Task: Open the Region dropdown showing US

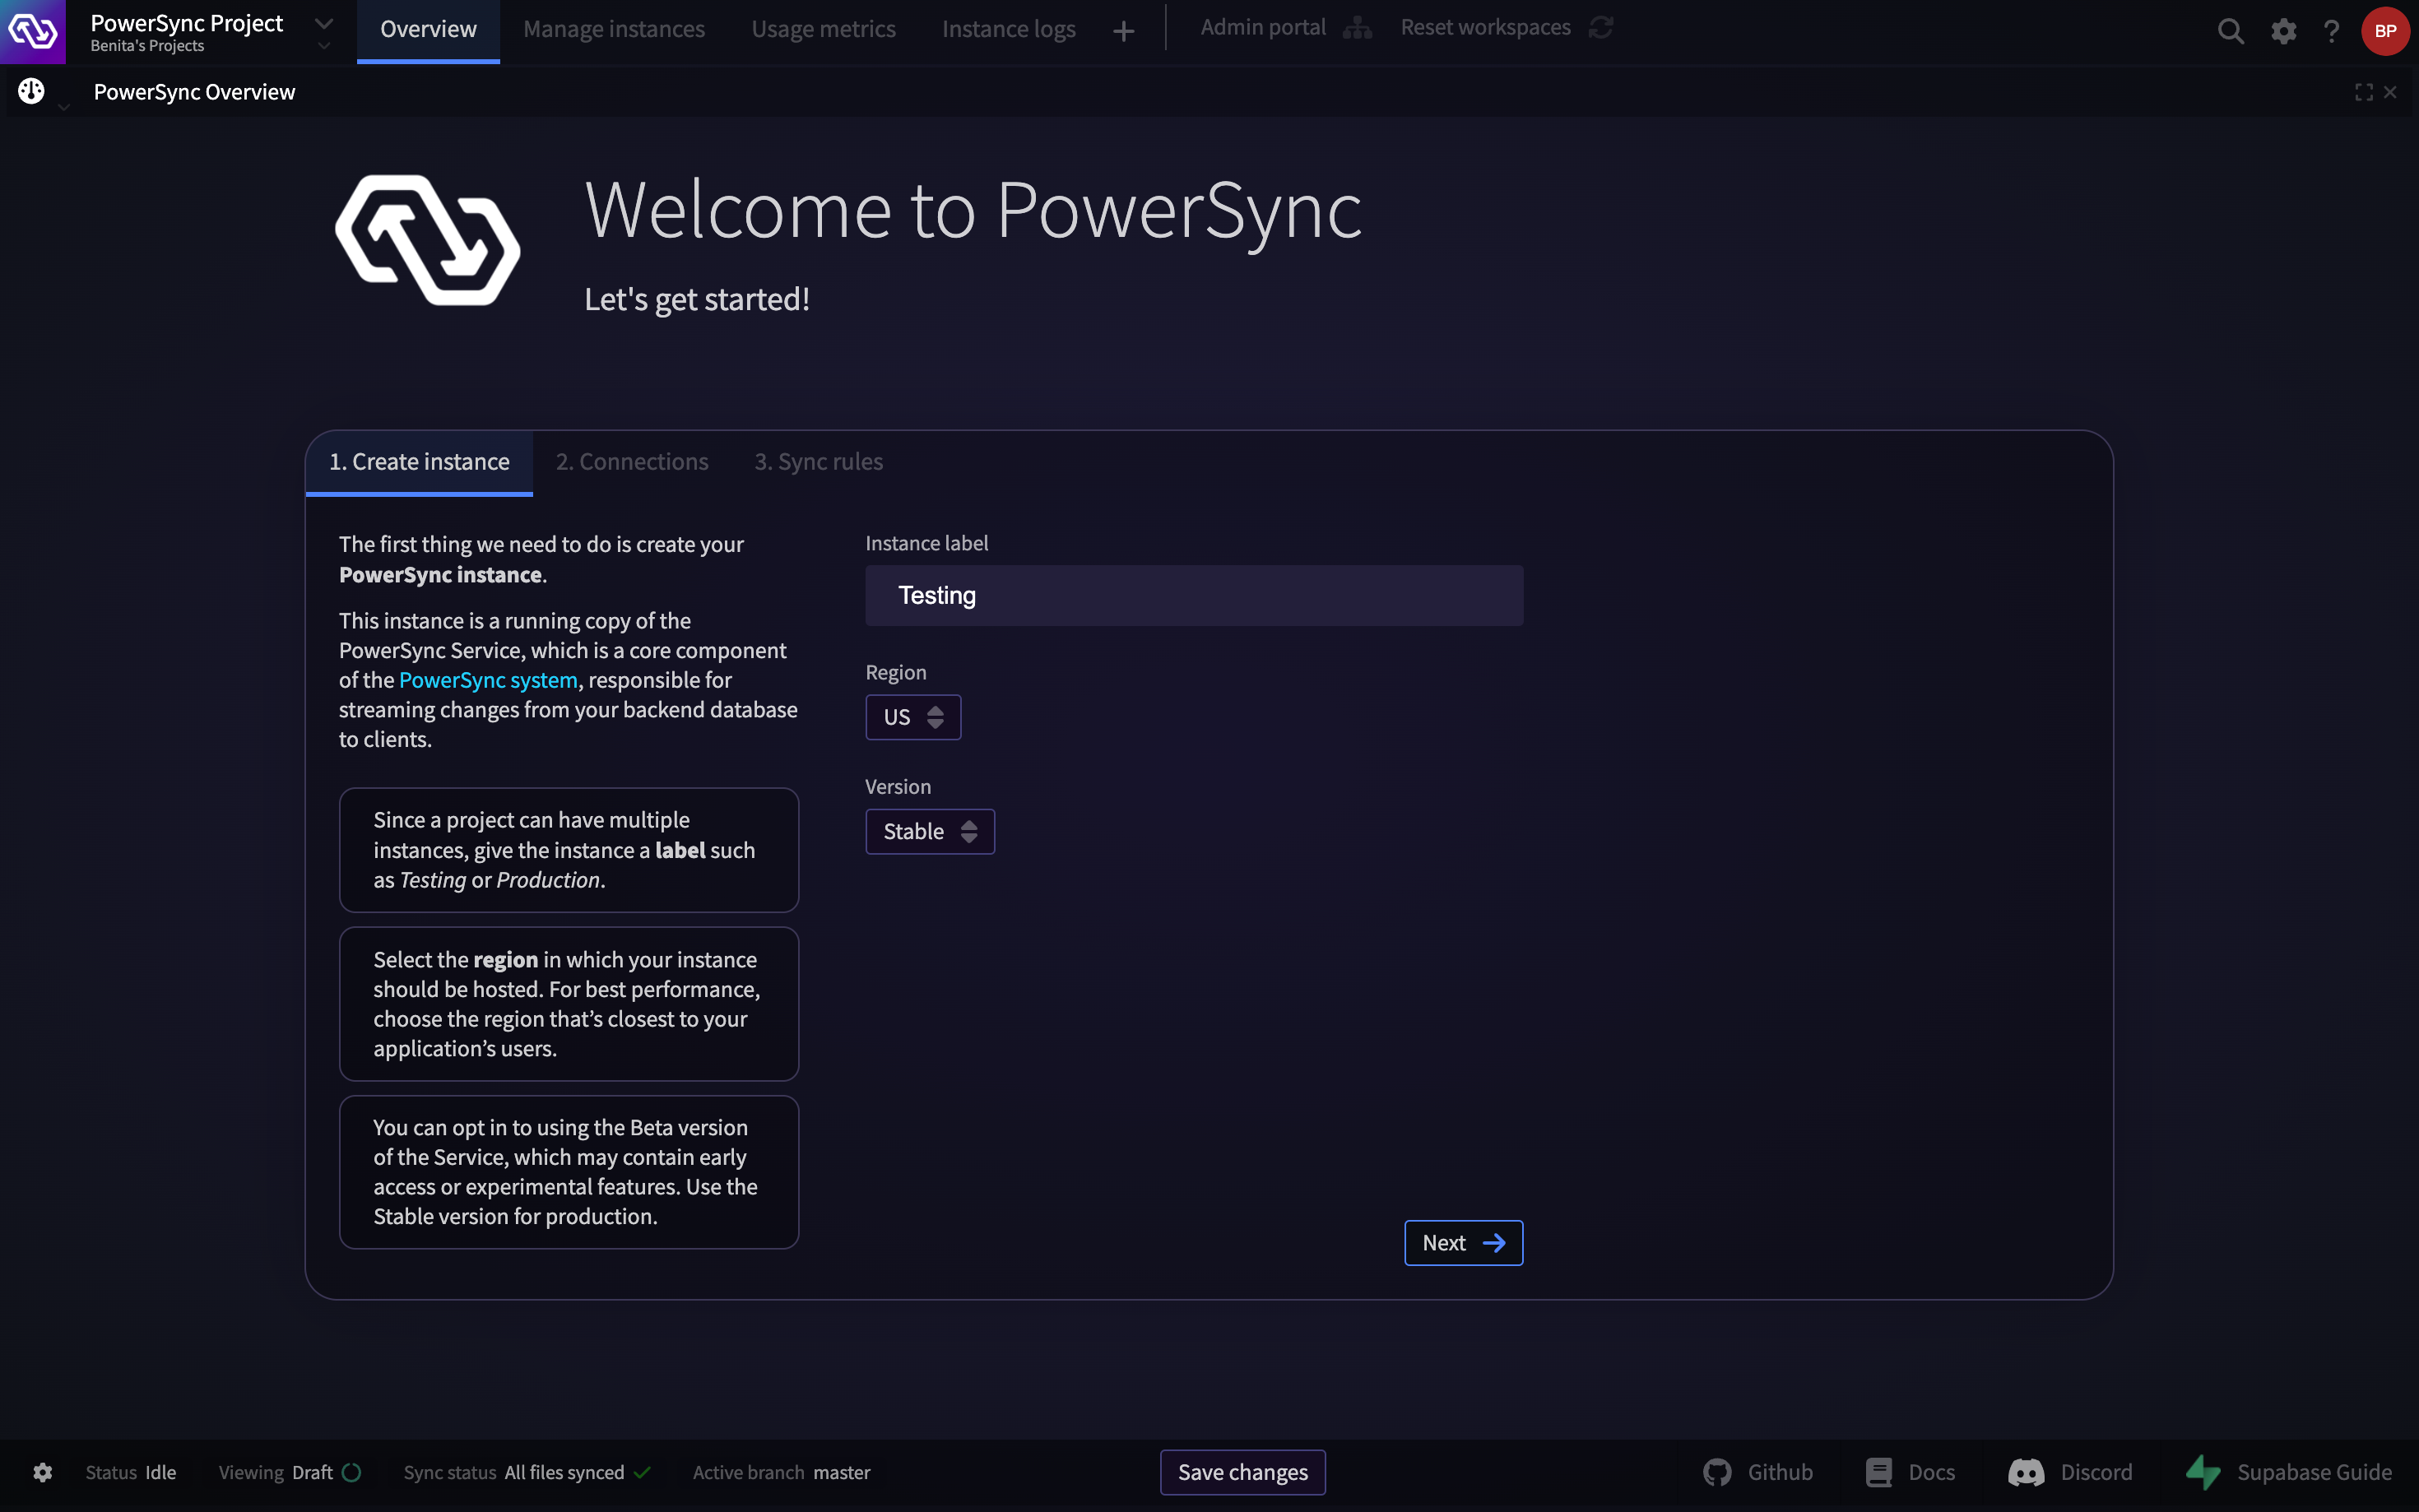Action: pos(913,717)
